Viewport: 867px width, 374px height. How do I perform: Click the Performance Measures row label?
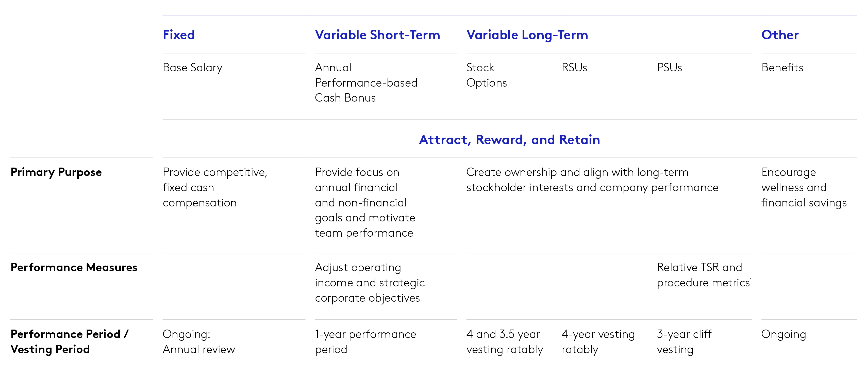click(74, 268)
